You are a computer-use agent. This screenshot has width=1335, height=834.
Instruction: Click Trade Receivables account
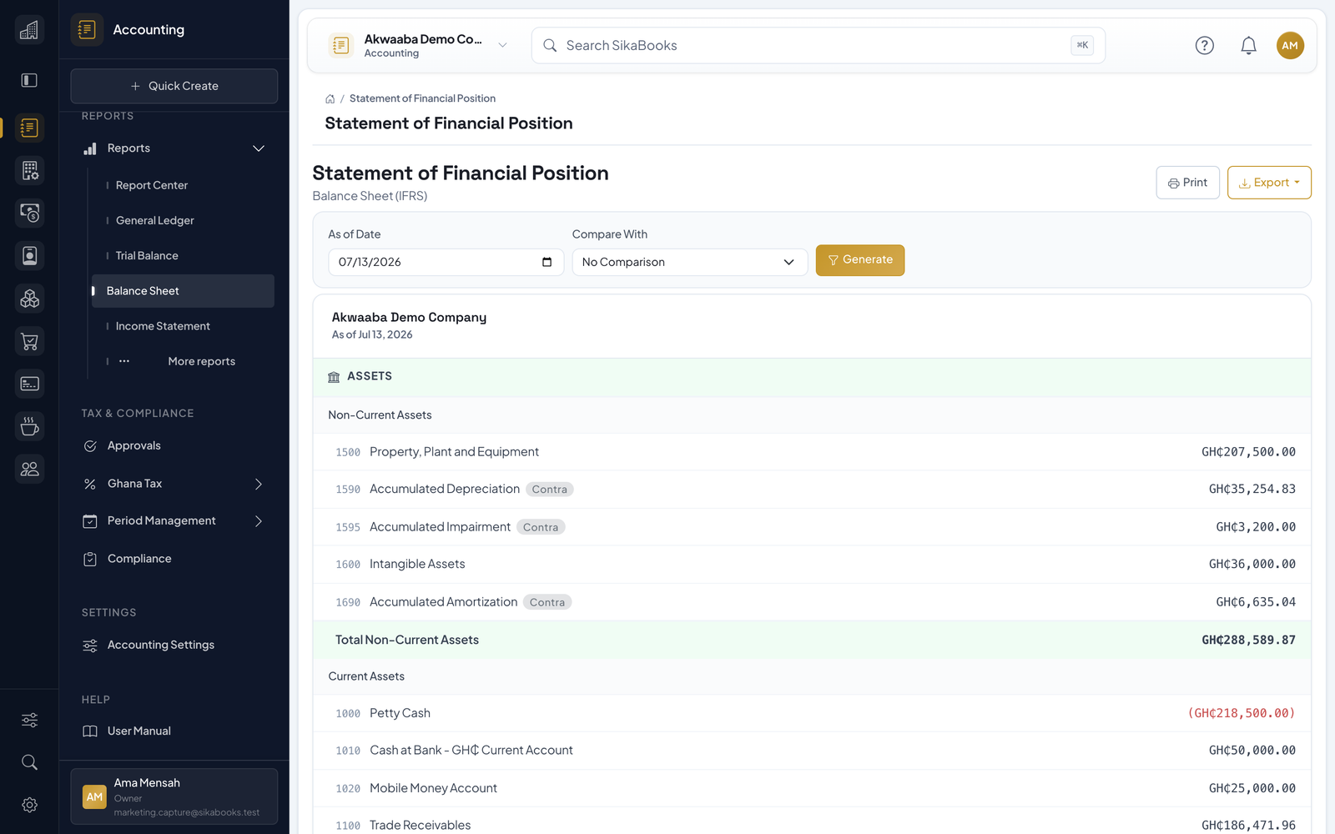pos(420,826)
